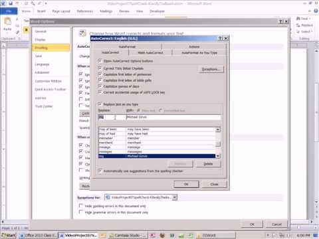
Task: Click the Exceptions button
Action: tap(211, 69)
